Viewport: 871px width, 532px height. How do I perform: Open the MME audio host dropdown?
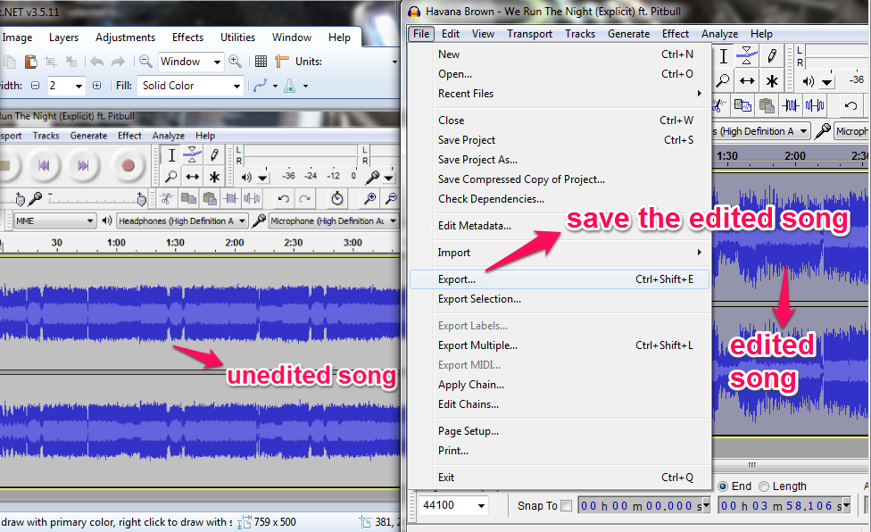pos(54,221)
